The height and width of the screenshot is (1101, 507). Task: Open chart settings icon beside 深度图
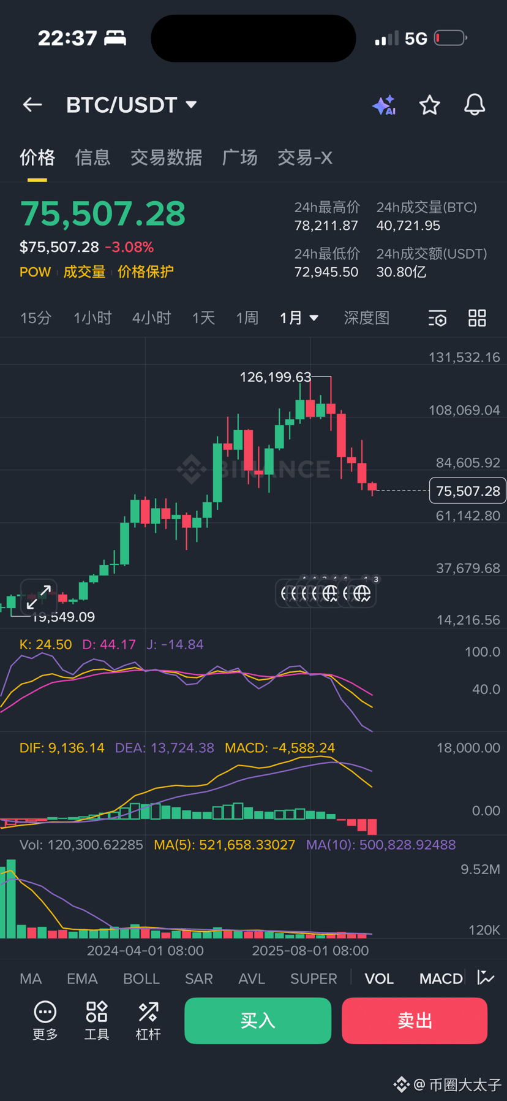[x=437, y=318]
